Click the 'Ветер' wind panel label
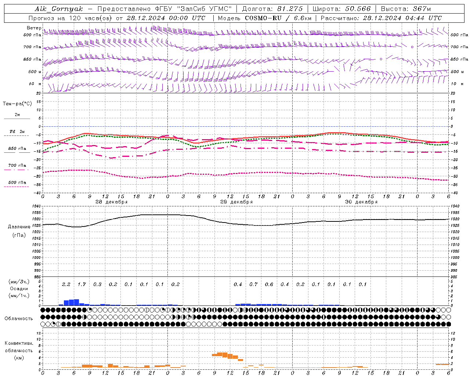 tap(34, 28)
